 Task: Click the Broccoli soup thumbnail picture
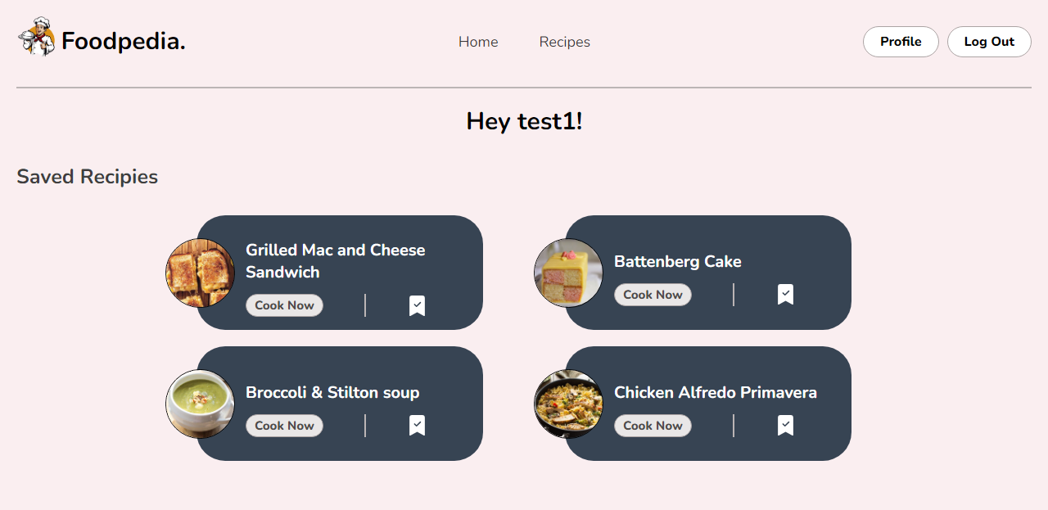pos(200,404)
